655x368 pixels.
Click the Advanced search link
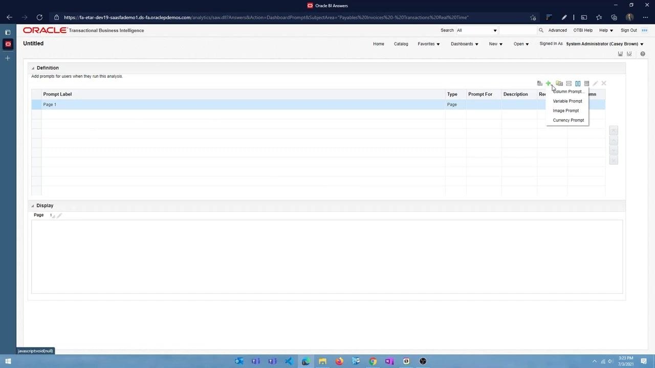click(558, 30)
